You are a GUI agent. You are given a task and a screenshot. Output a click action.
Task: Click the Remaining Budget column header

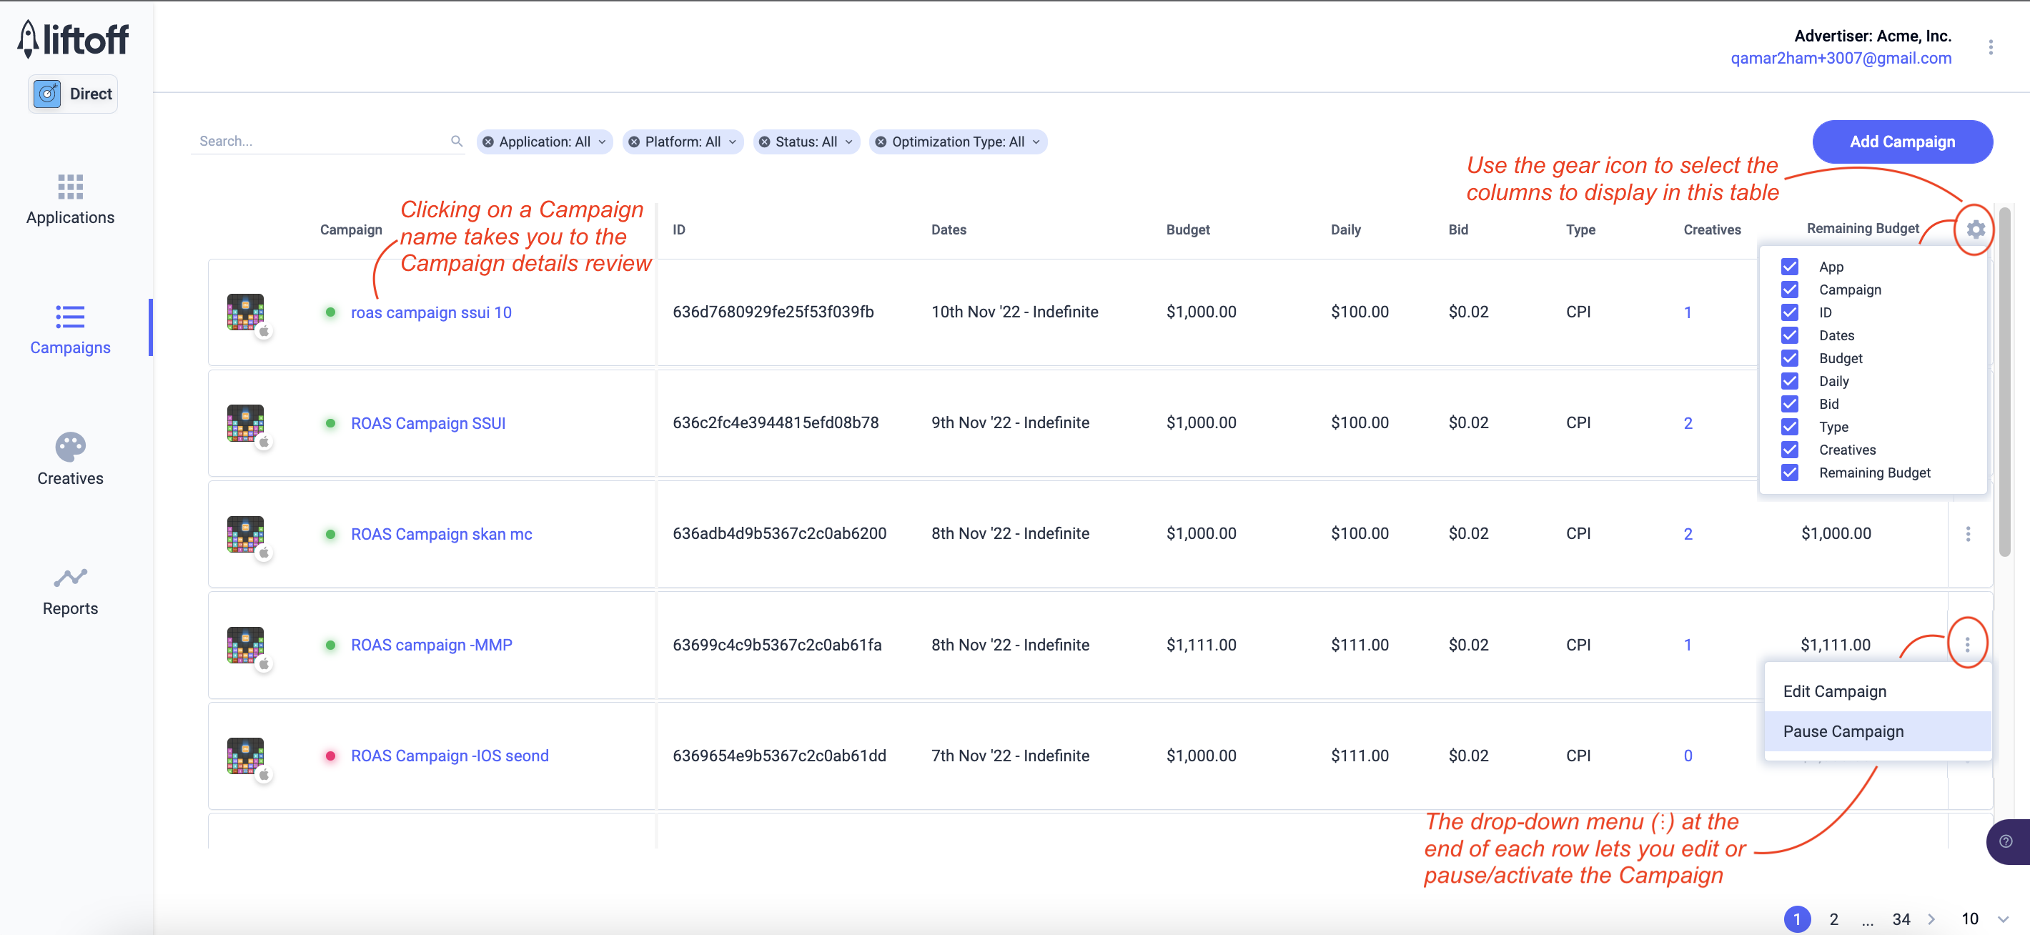coord(1862,228)
